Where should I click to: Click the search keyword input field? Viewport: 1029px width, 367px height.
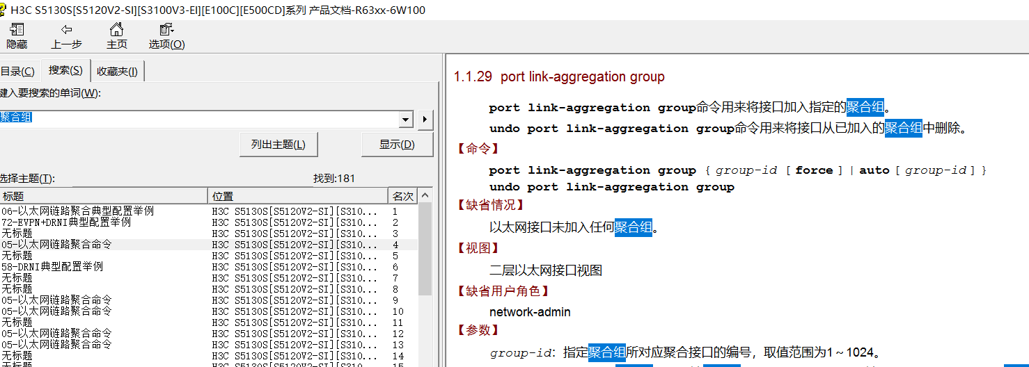point(198,119)
